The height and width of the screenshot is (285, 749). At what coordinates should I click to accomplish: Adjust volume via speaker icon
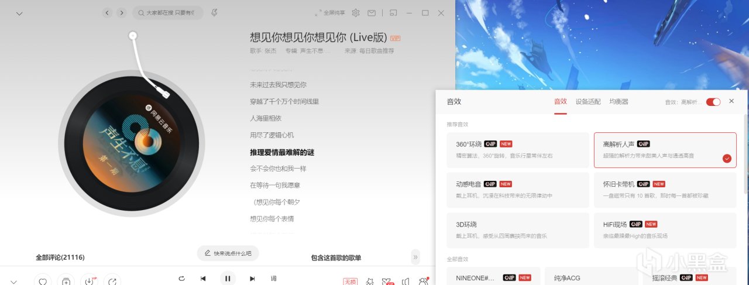[406, 281]
